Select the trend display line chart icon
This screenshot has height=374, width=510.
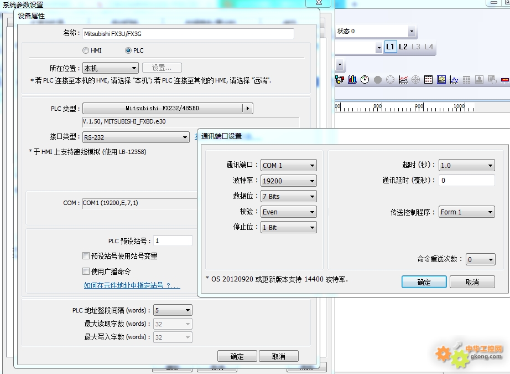pyautogui.click(x=403, y=79)
